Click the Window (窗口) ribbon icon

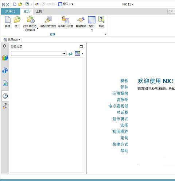pyautogui.click(x=92, y=19)
